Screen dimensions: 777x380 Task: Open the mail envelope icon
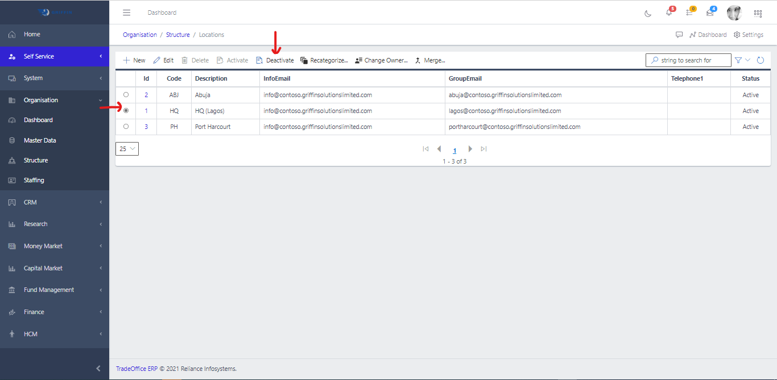[710, 12]
